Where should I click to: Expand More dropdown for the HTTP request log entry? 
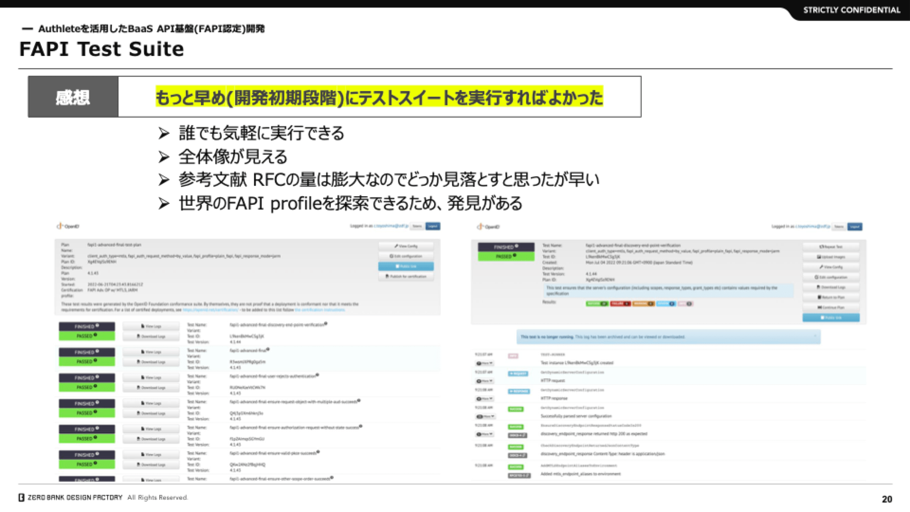click(x=484, y=381)
